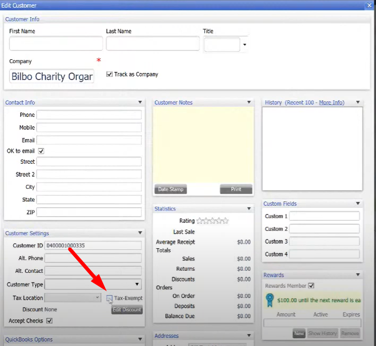Toggle the Accept Checks checkbox
376x346 pixels.
pos(49,321)
